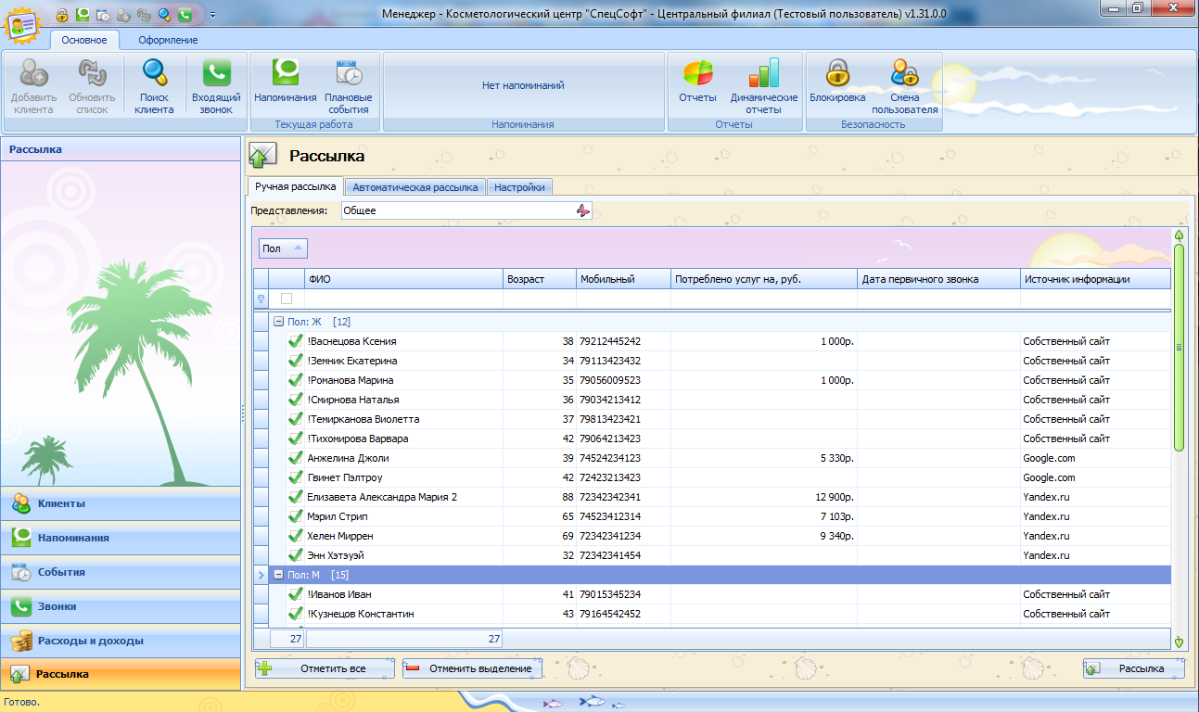This screenshot has width=1199, height=712.
Task: Open Входящий звонок phone icon
Action: coord(216,74)
